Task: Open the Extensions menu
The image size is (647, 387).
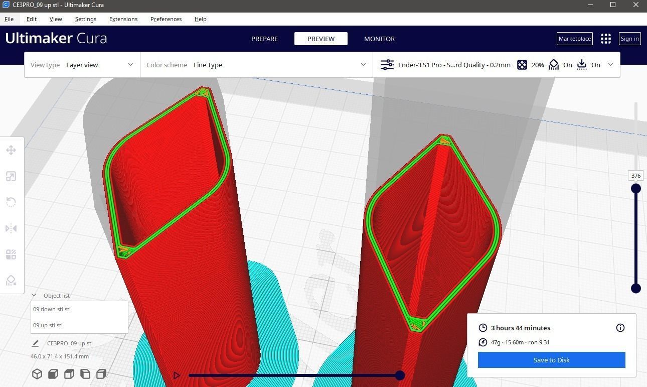Action: tap(123, 19)
